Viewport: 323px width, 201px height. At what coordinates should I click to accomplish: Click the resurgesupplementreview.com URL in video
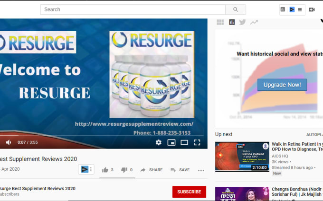point(134,124)
